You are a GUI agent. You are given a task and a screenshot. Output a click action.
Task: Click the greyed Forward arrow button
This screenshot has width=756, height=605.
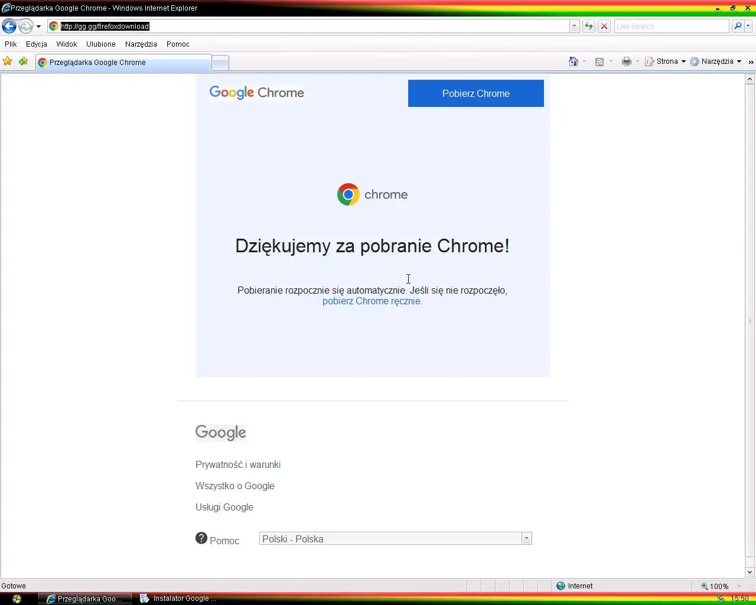pos(25,26)
